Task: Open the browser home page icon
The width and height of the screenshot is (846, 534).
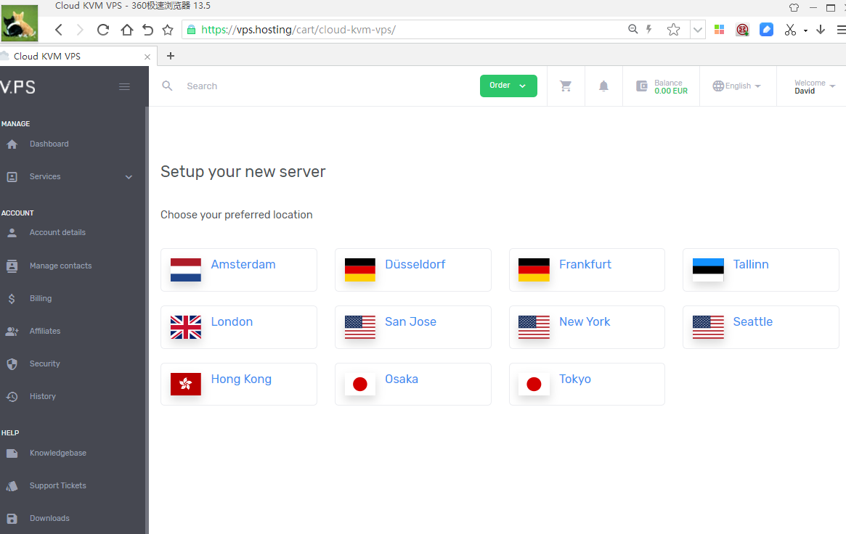Action: click(x=126, y=30)
